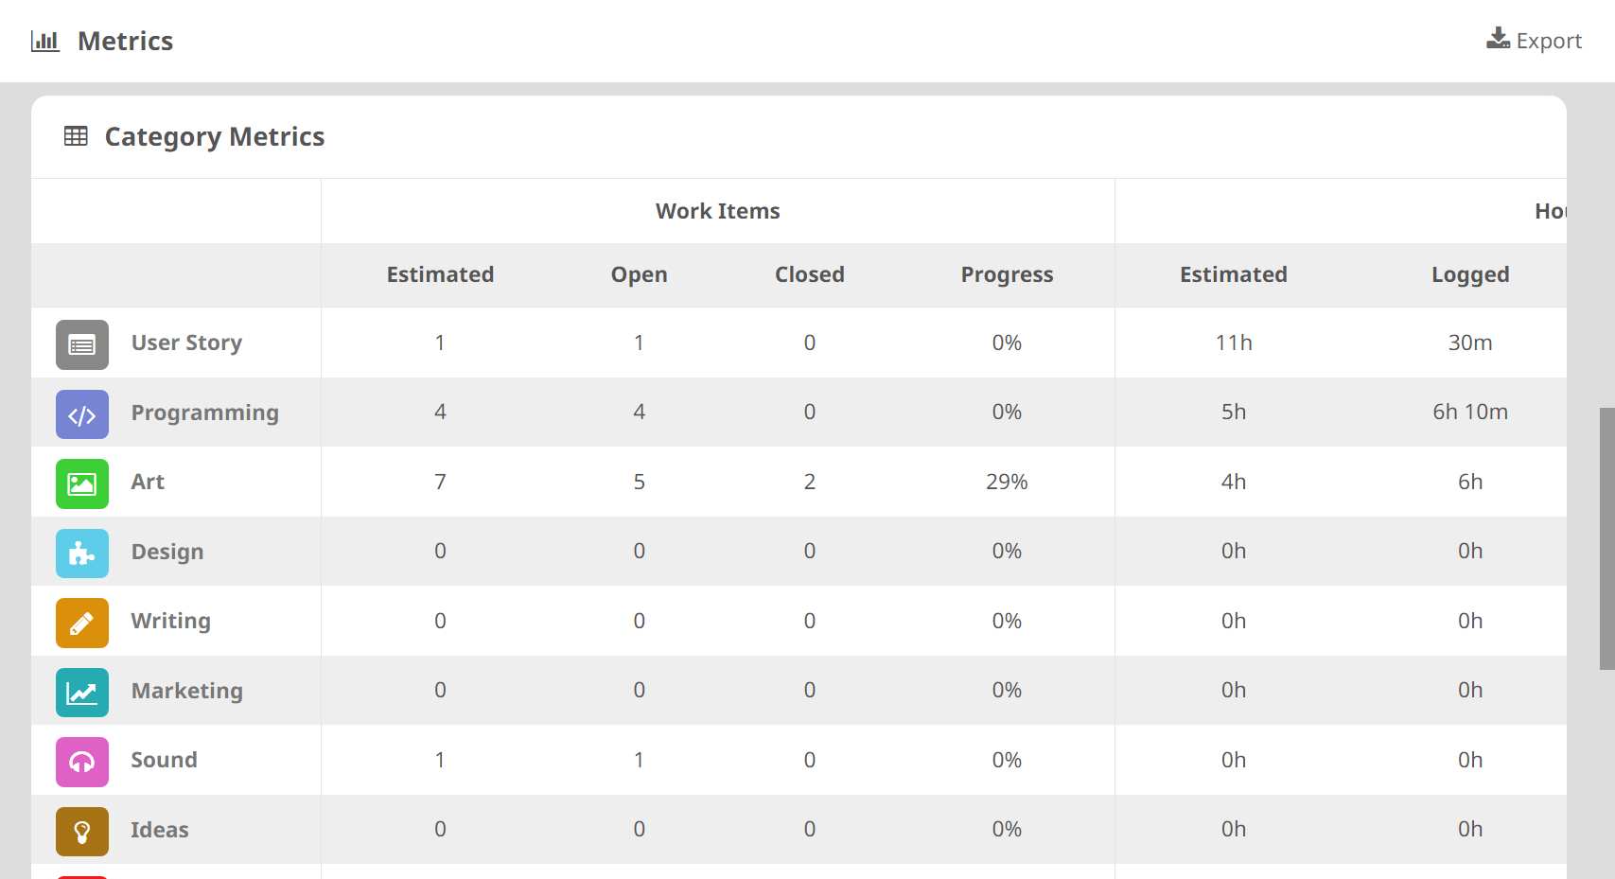
Task: Click the Programming code icon
Action: click(x=81, y=413)
